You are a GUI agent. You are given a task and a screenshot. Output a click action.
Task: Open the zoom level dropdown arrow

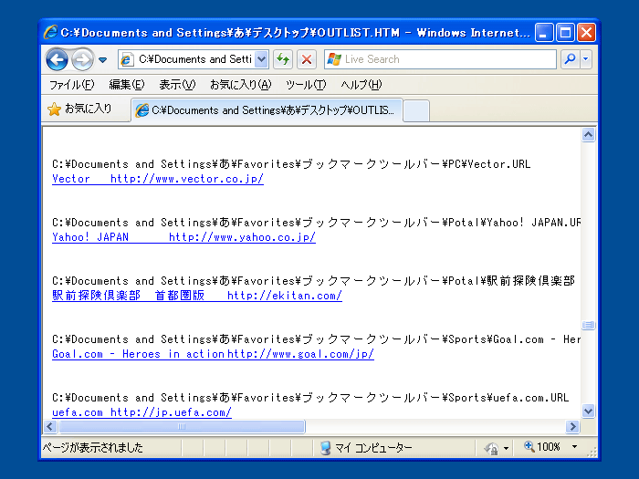coord(574,447)
